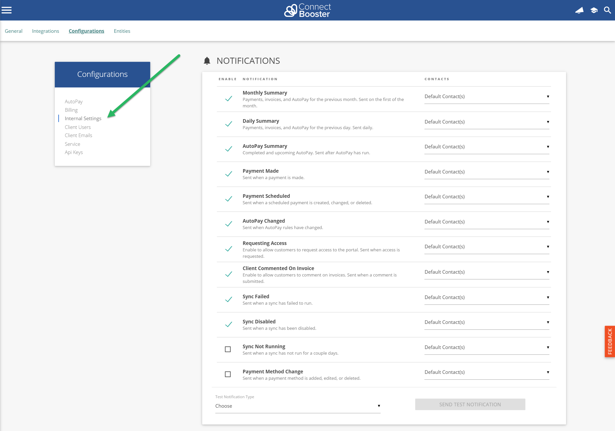
Task: Select Client Emails in sidebar
Action: click(x=78, y=135)
